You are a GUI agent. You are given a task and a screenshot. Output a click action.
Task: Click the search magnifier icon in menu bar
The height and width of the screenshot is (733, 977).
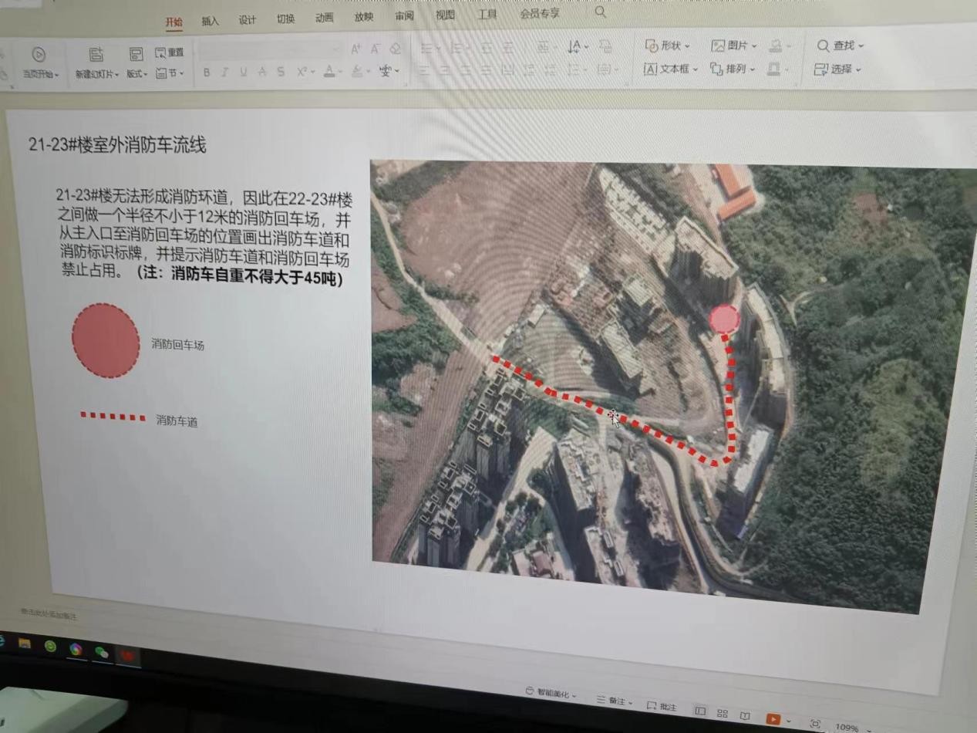(x=600, y=12)
